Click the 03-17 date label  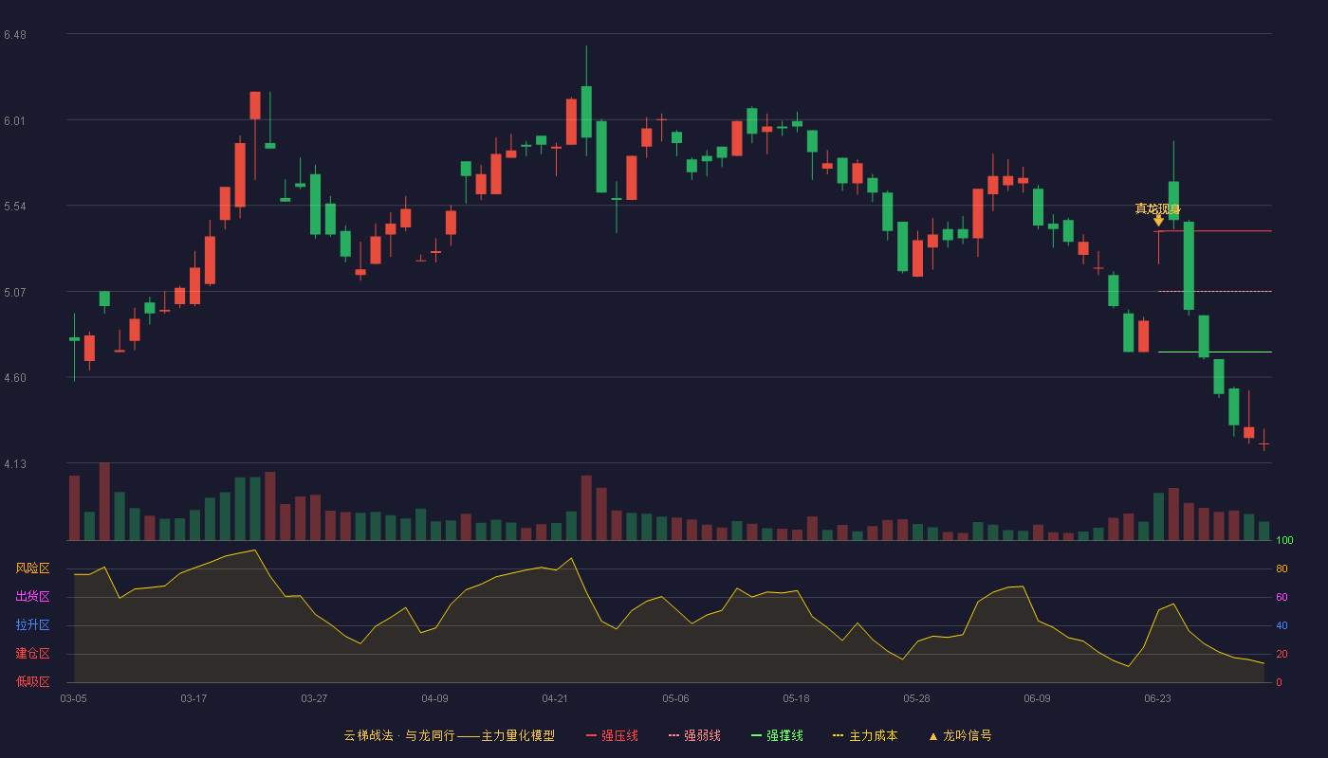(194, 698)
